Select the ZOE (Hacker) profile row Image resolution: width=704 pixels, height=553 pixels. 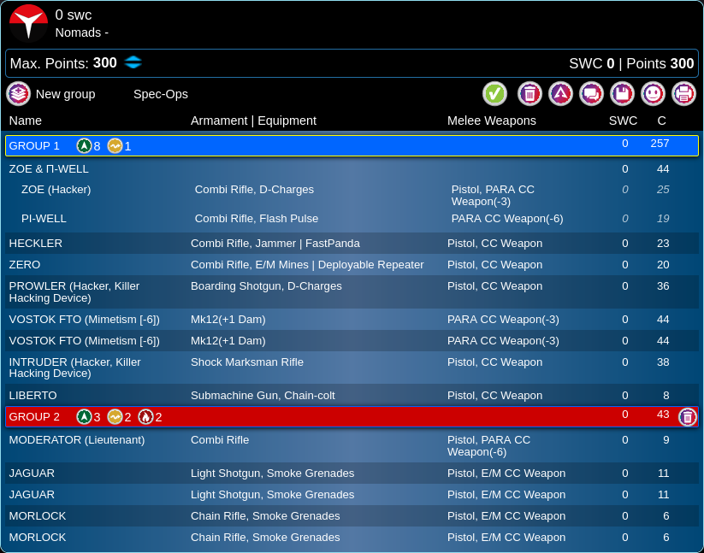click(352, 195)
